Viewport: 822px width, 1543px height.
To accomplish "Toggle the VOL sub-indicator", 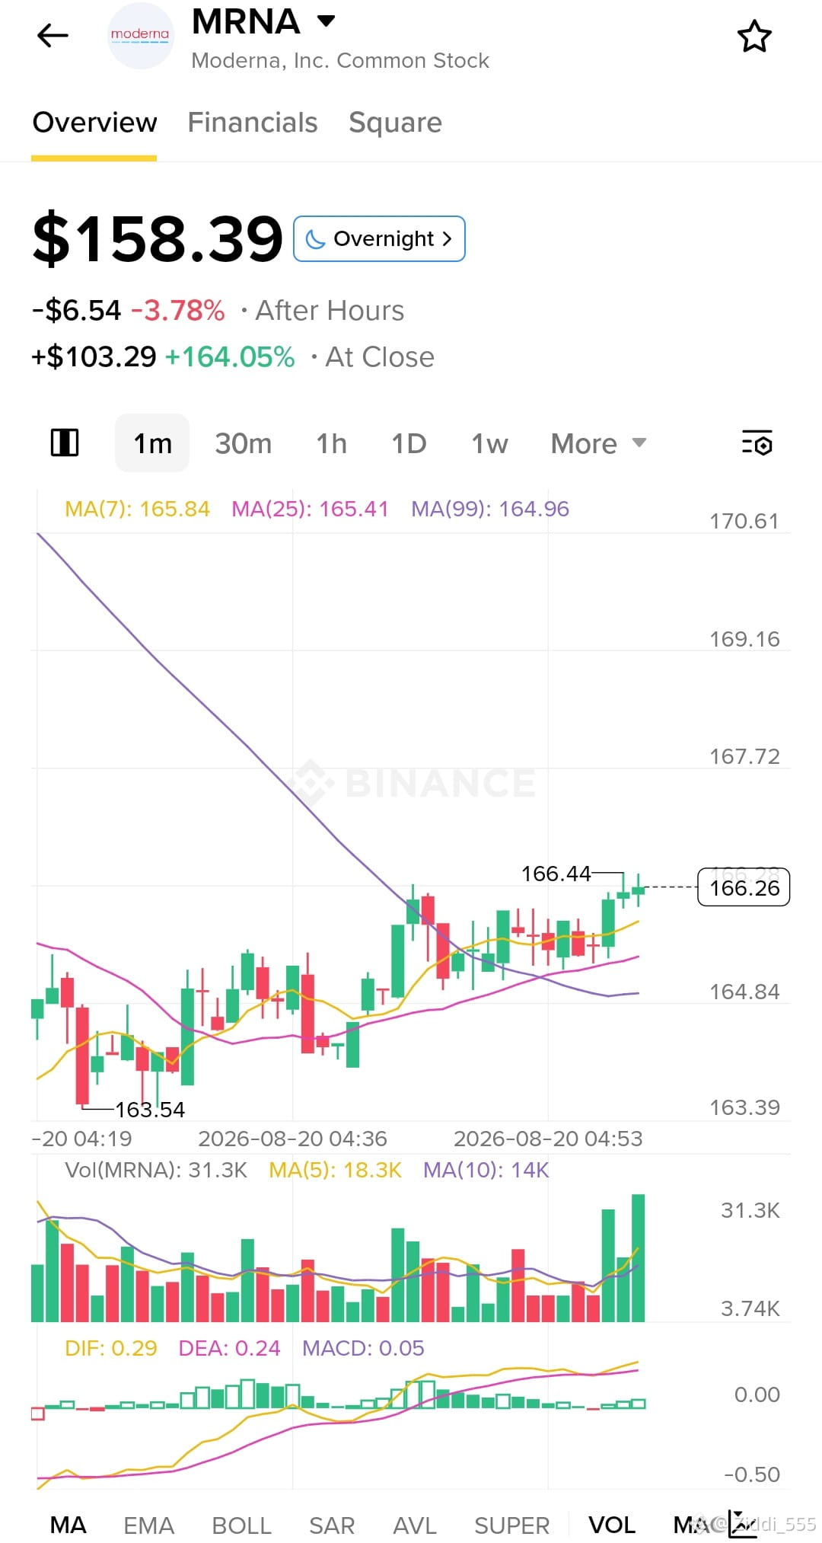I will tap(612, 1525).
